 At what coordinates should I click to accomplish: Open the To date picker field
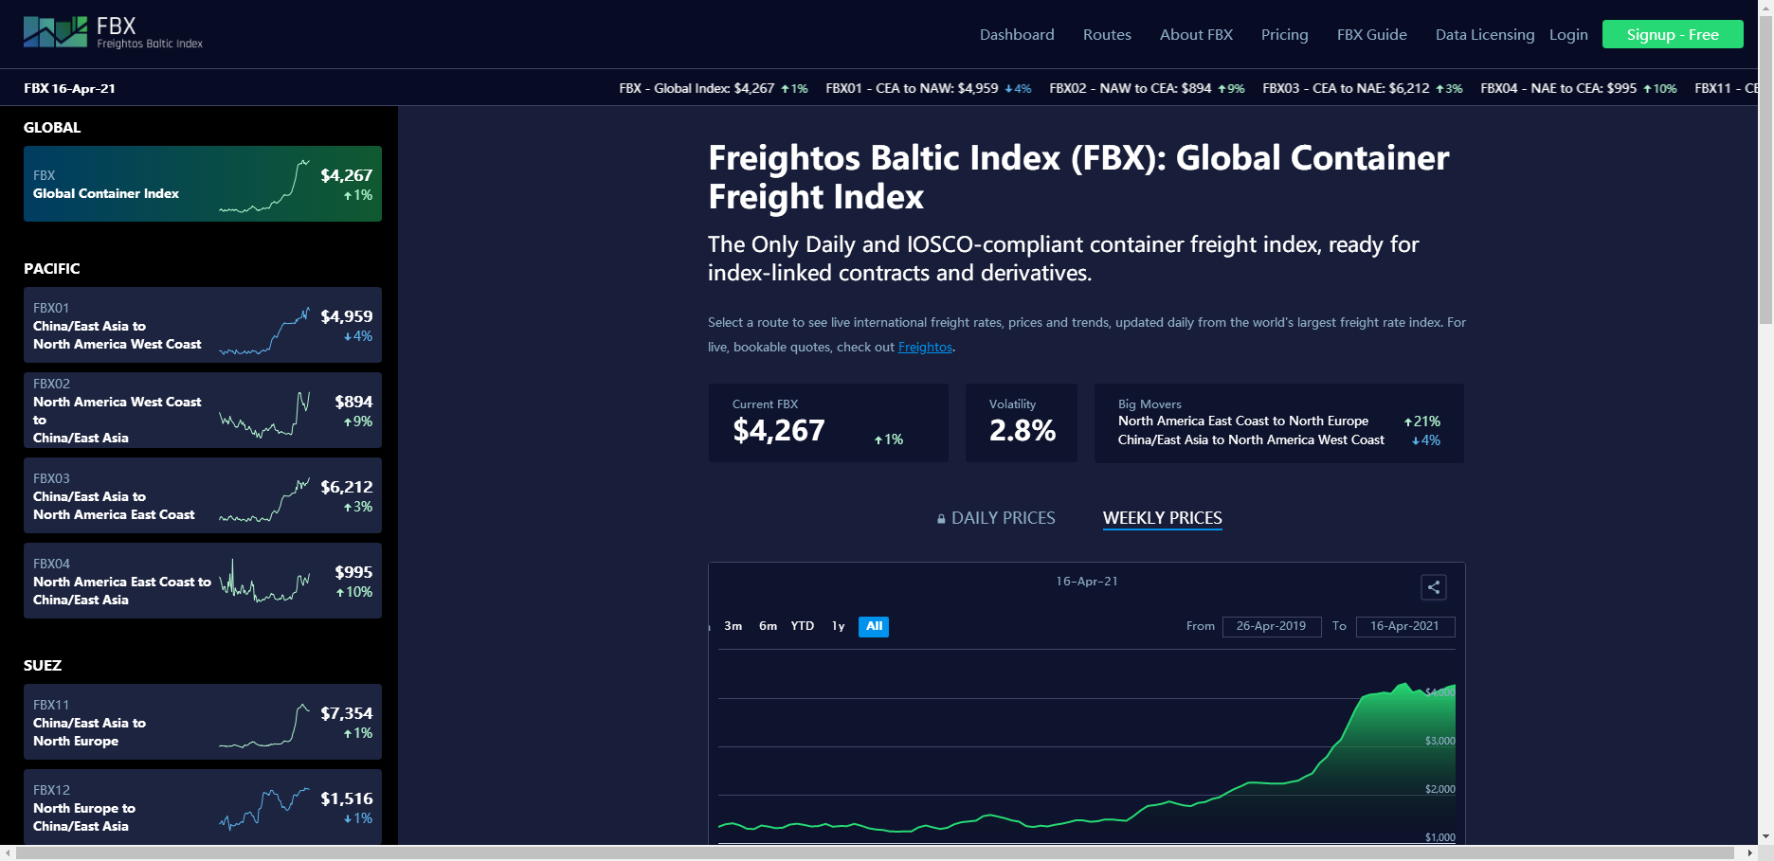coord(1404,626)
